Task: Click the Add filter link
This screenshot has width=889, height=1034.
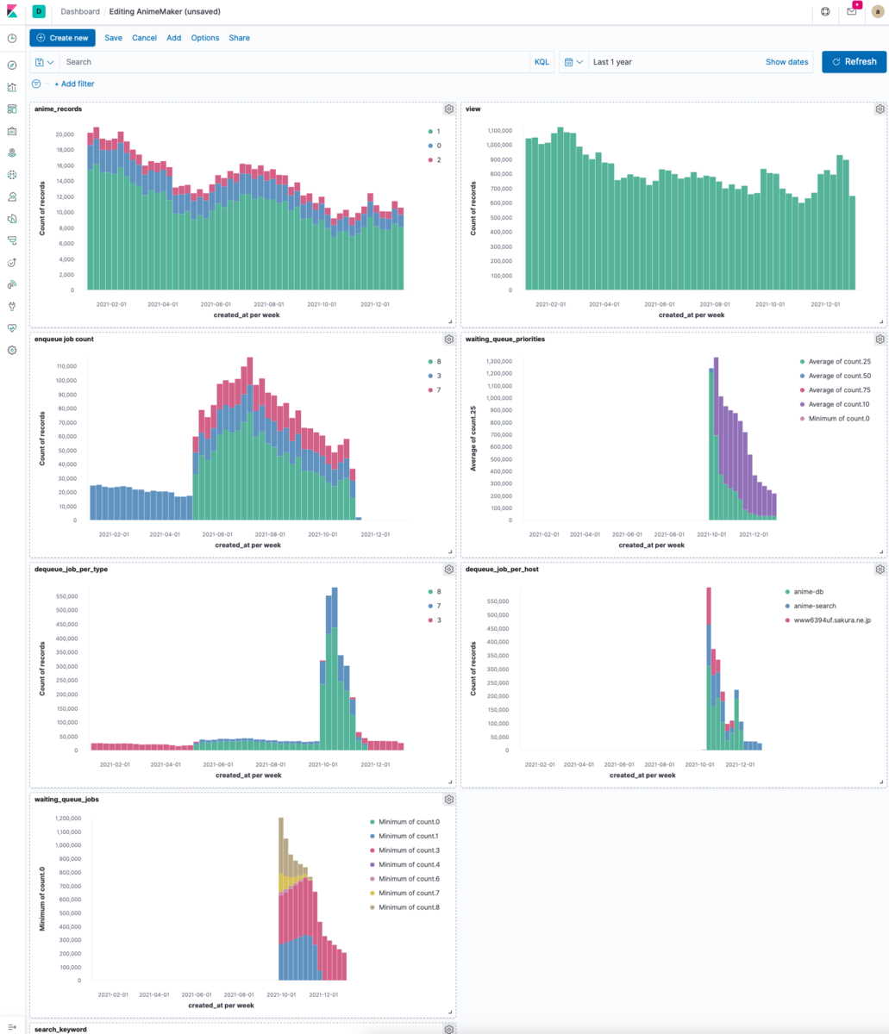Action: point(74,84)
